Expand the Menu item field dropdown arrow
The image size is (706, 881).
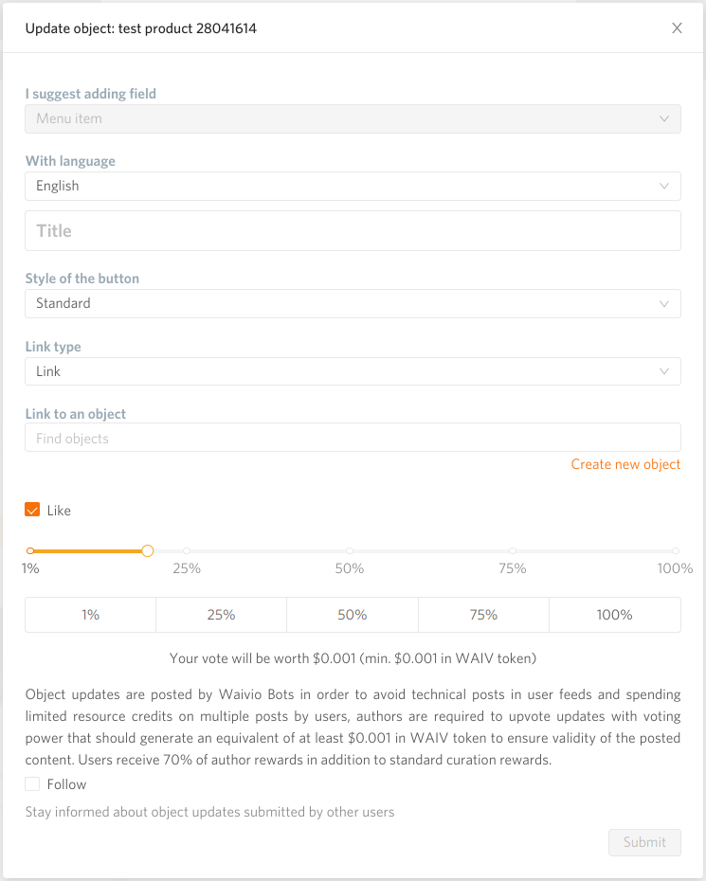pyautogui.click(x=664, y=119)
